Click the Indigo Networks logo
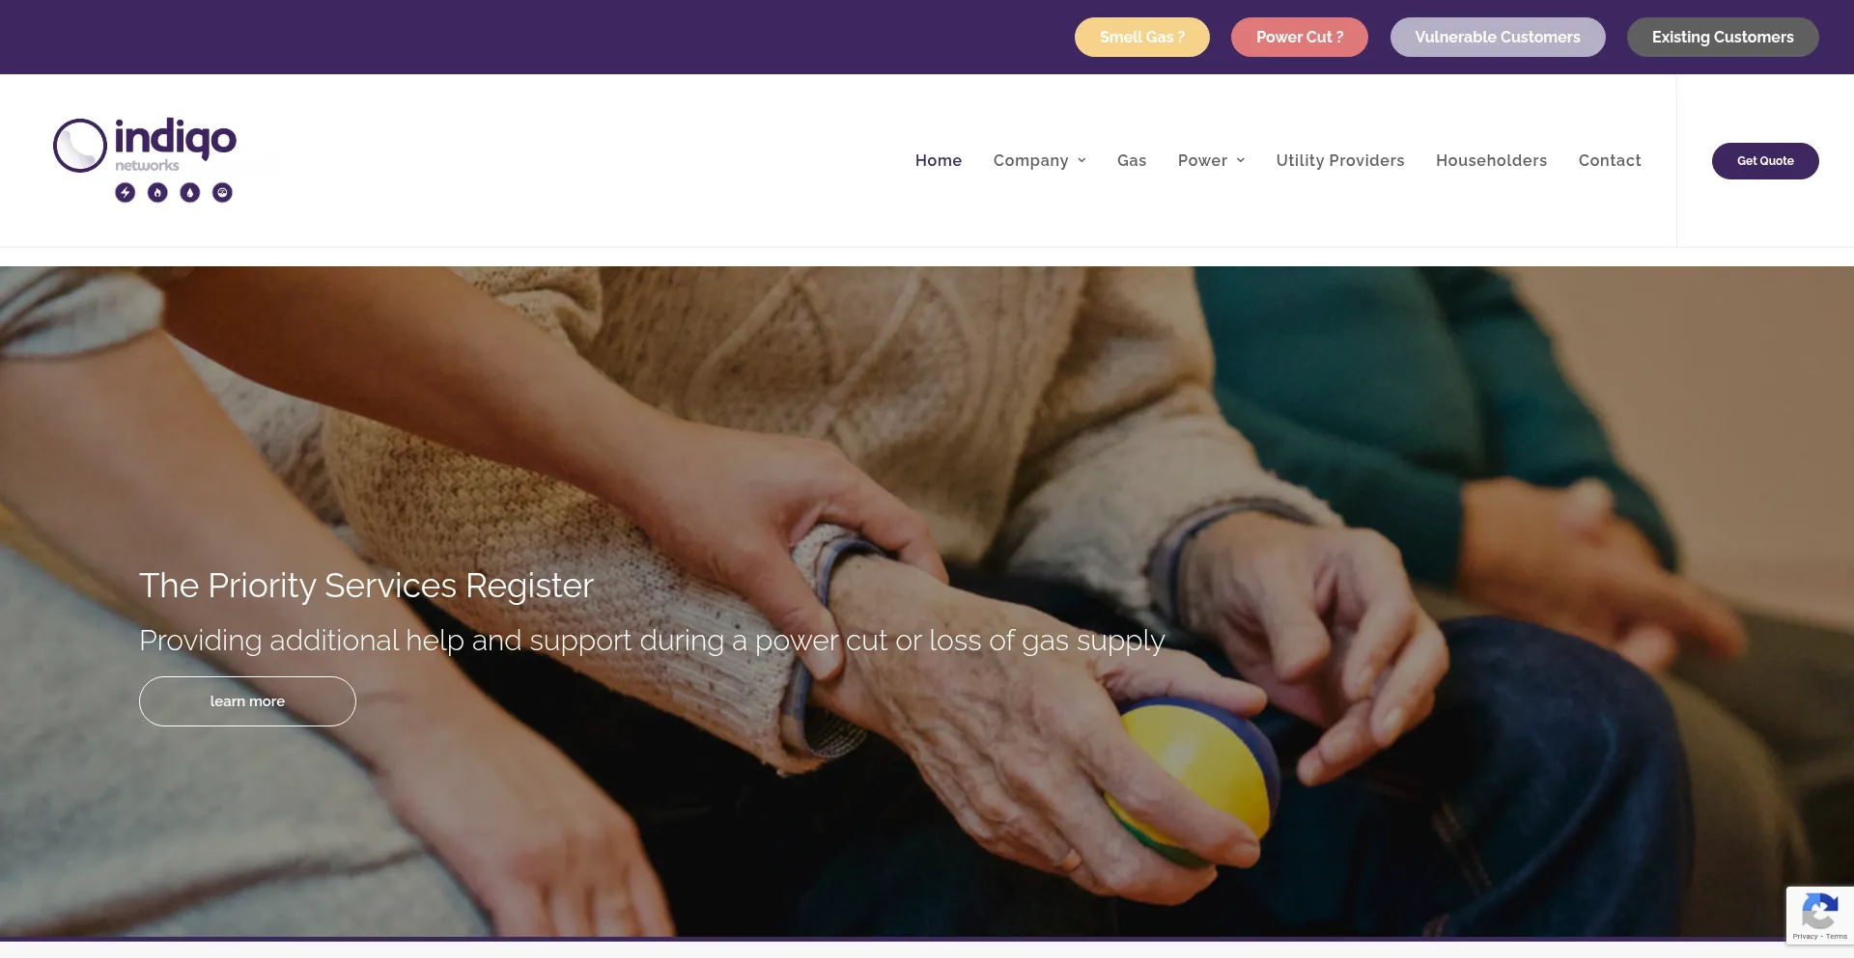The image size is (1854, 958). (x=145, y=160)
